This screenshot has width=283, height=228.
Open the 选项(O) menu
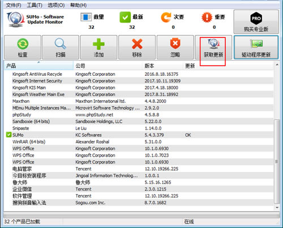pyautogui.click(x=56, y=5)
